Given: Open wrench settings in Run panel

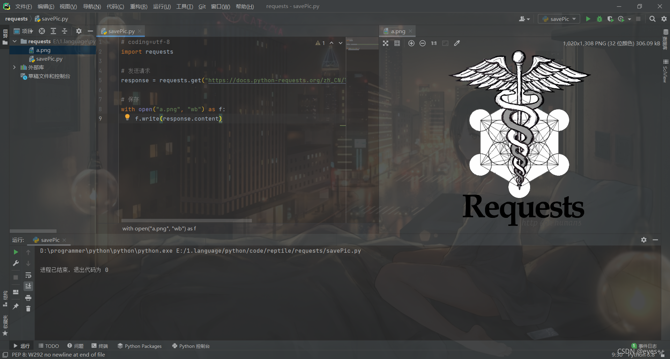Looking at the screenshot, I should pos(16,263).
